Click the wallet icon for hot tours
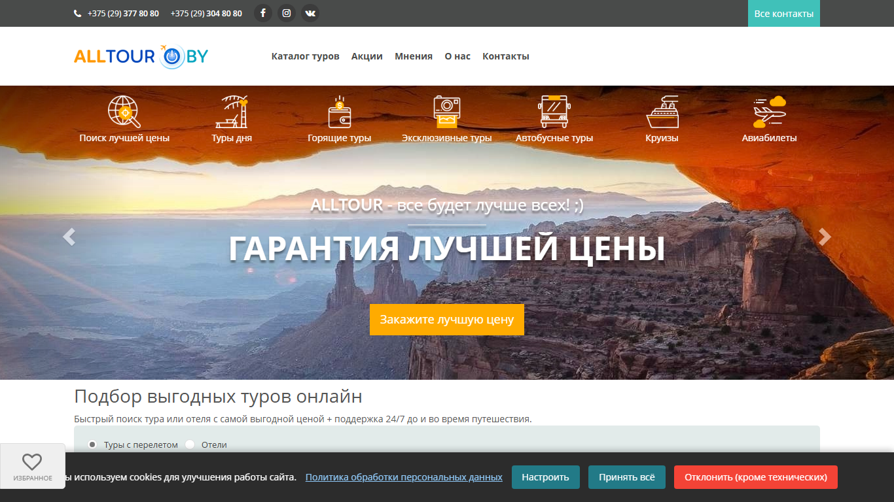The image size is (894, 502). pos(340,112)
